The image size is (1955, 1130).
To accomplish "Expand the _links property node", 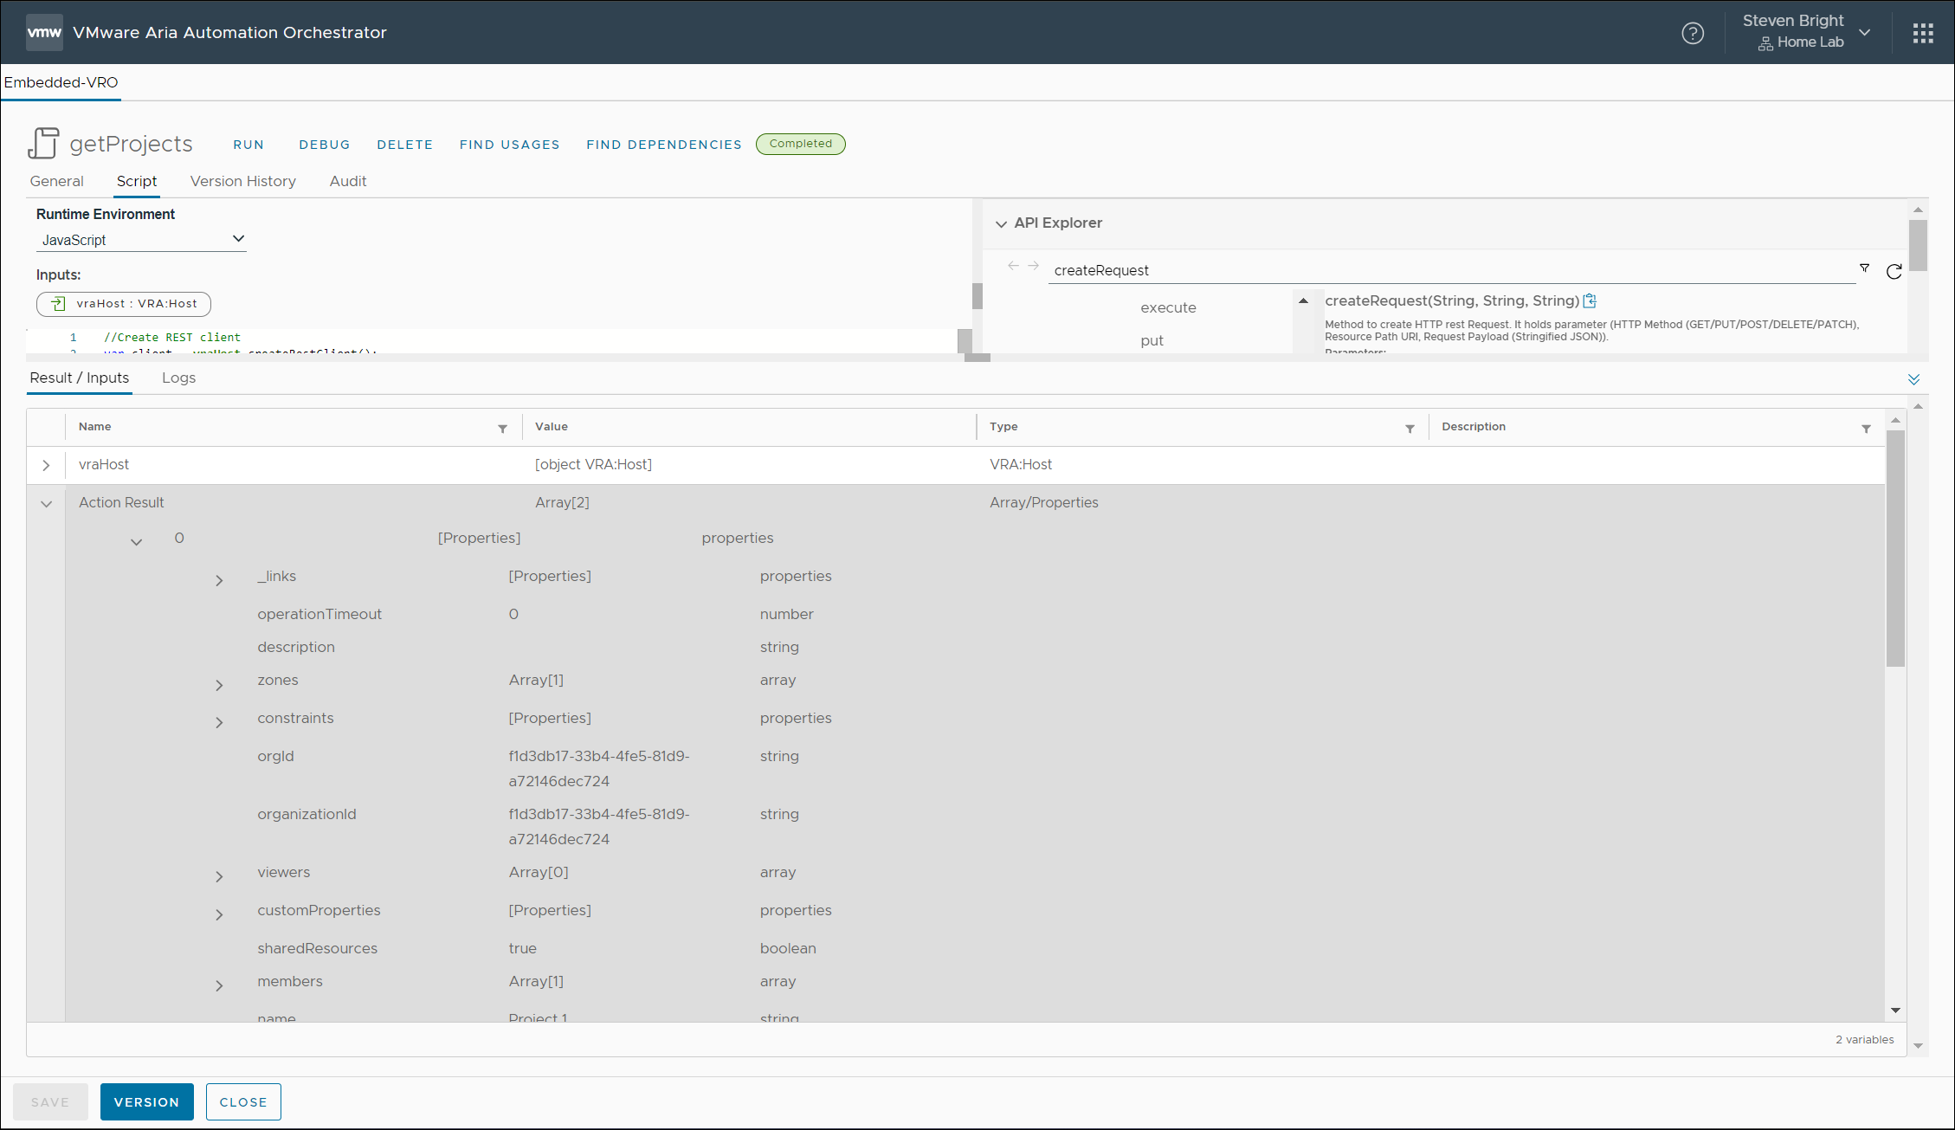I will pos(219,580).
